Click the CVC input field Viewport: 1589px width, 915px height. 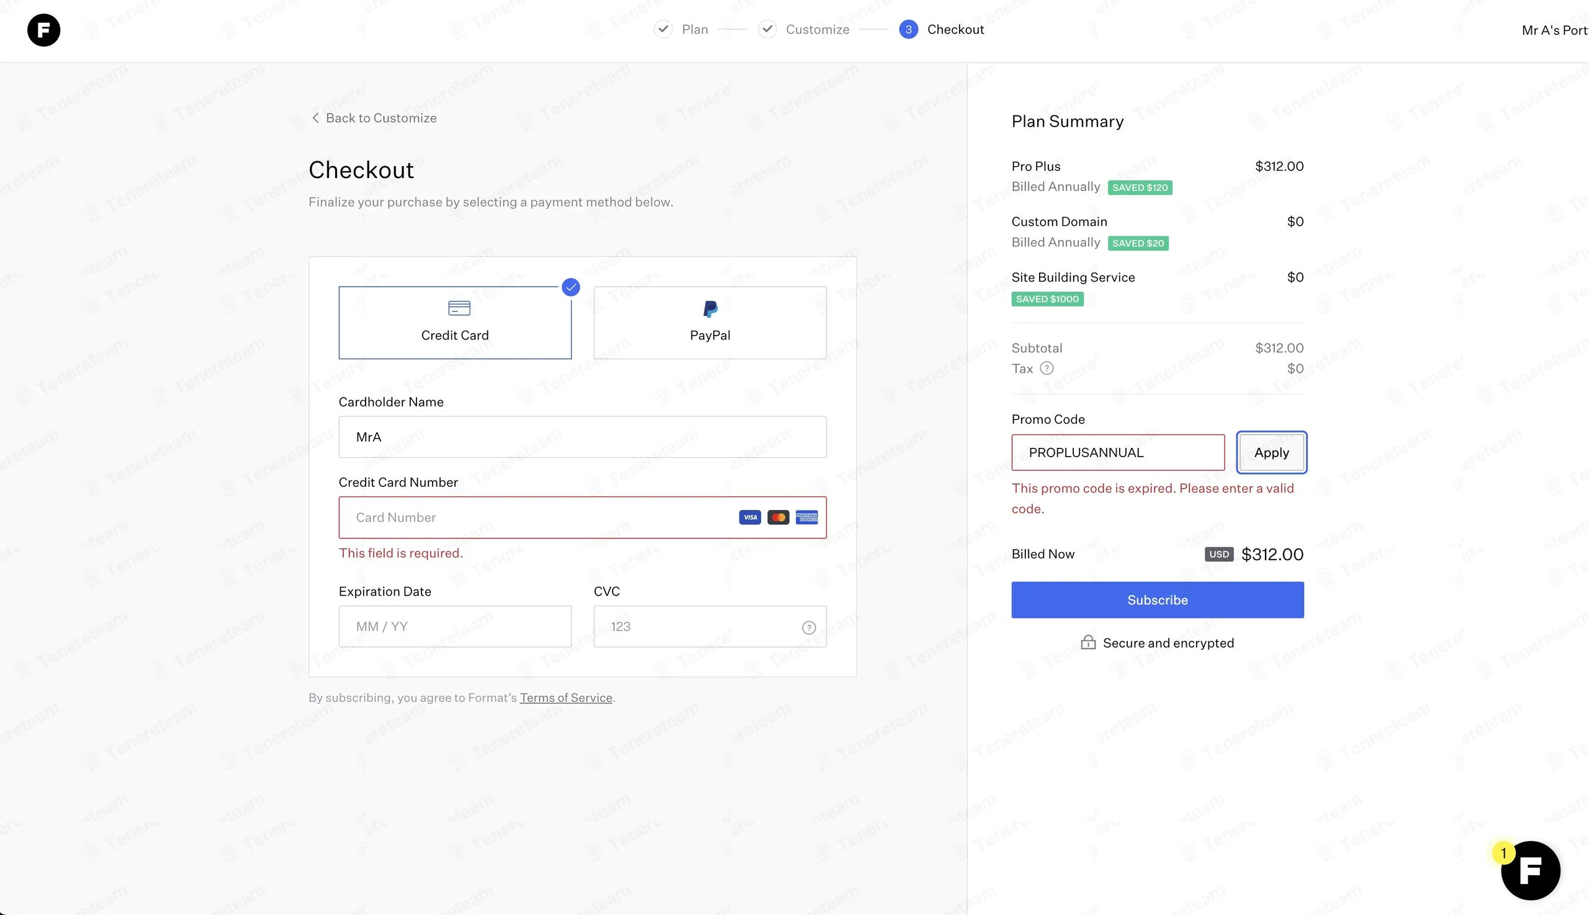710,627
